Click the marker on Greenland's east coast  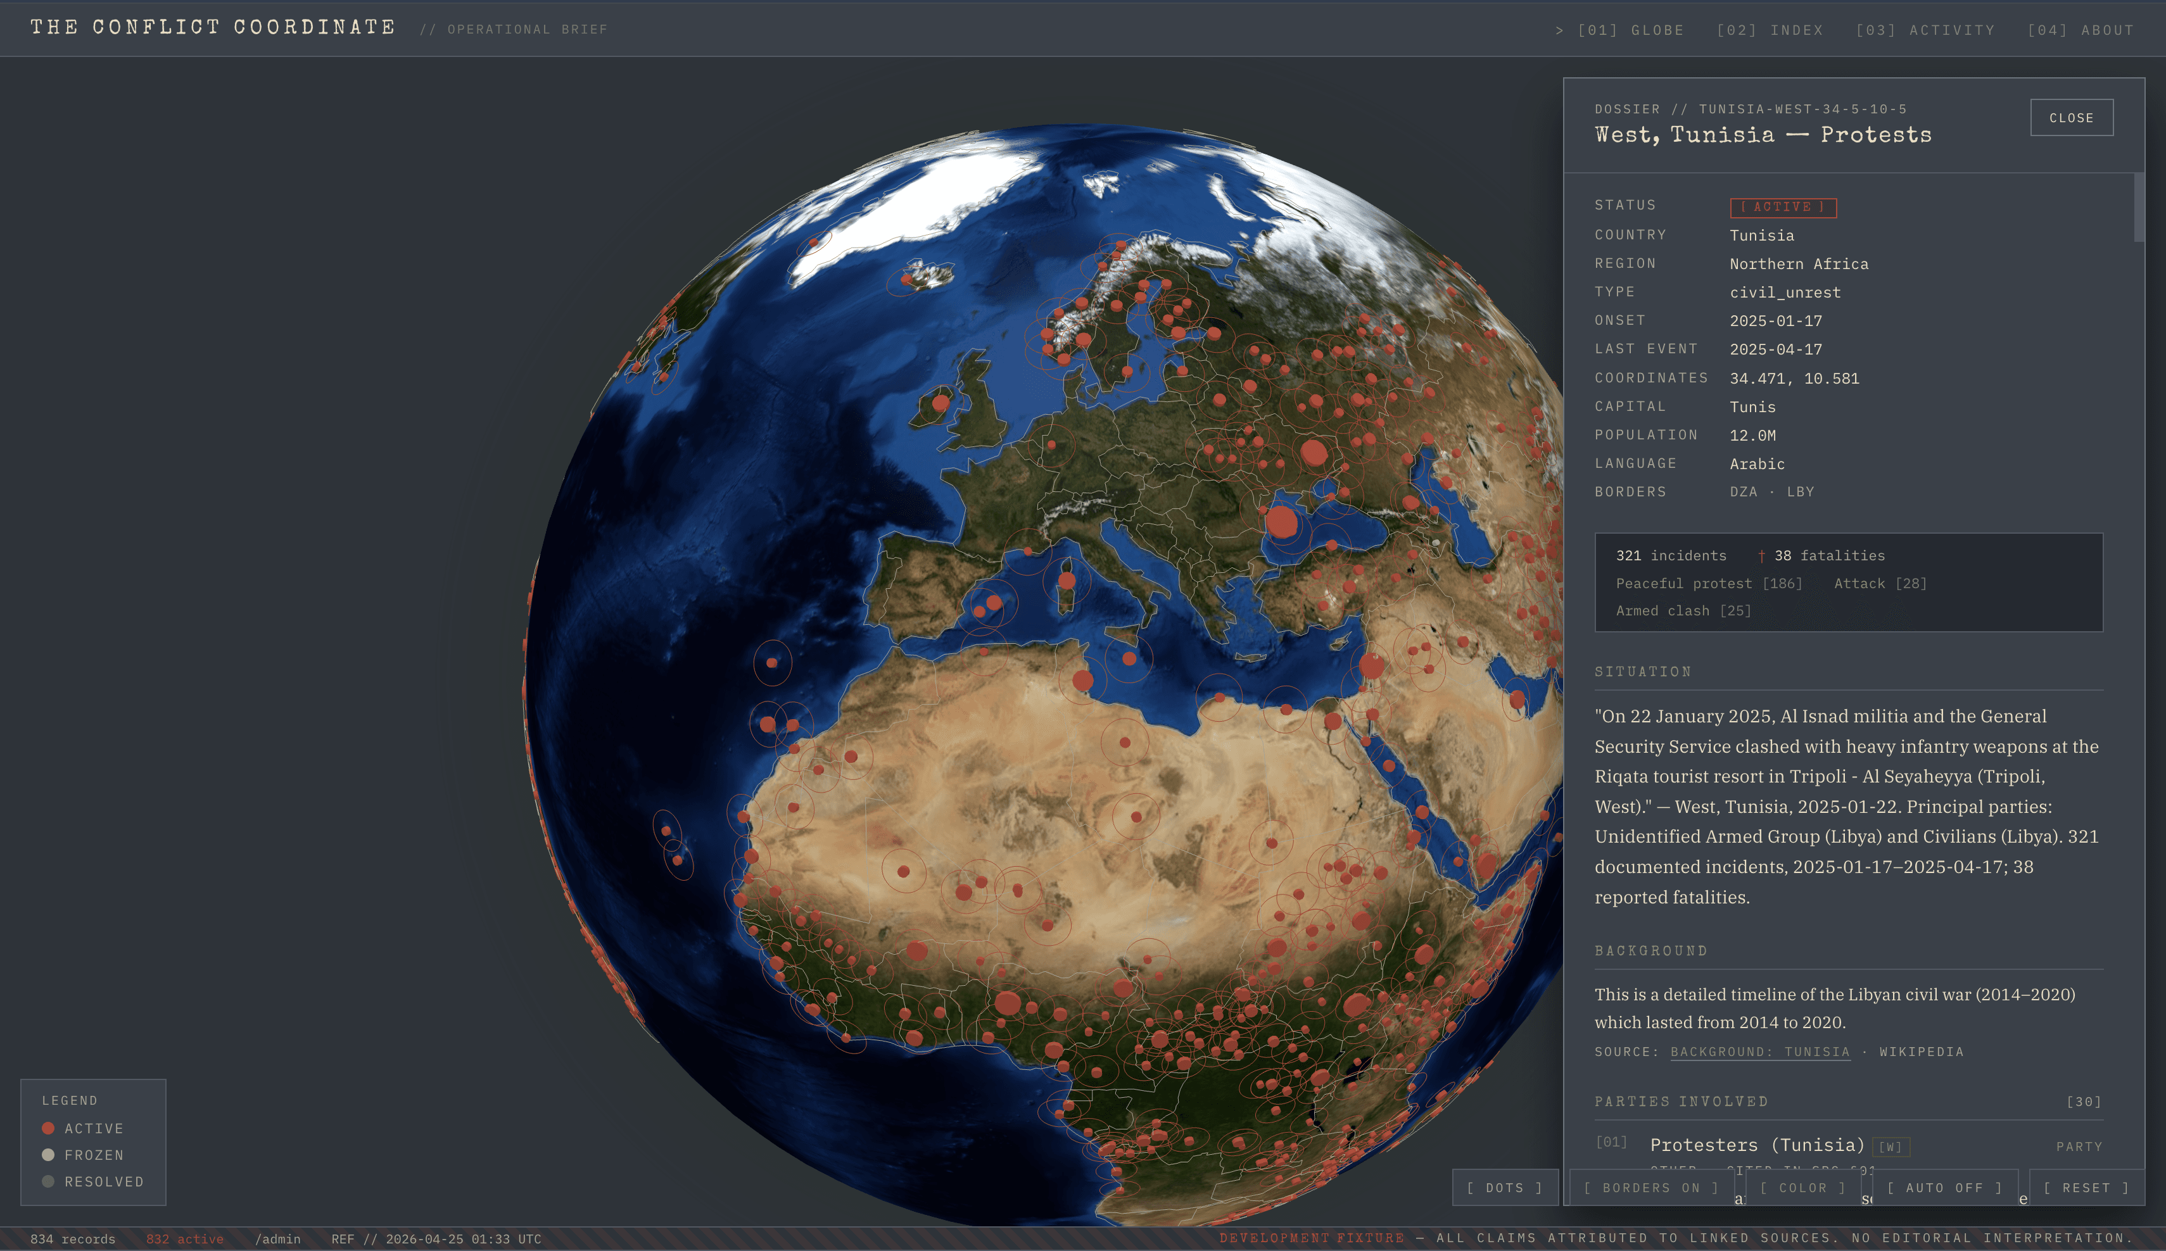point(813,243)
